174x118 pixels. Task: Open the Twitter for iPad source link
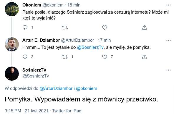click(67, 111)
